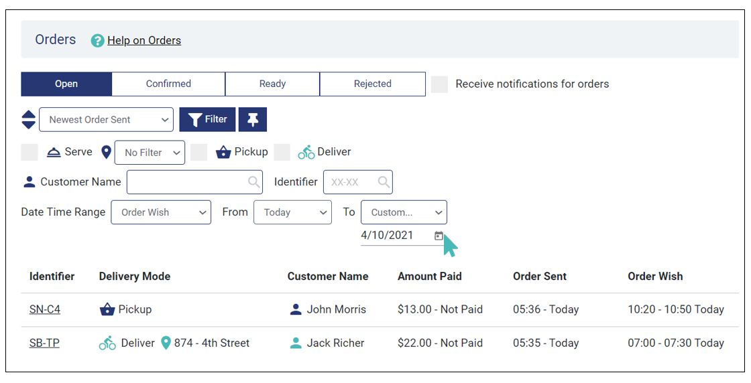
Task: Click the 874 - 4th Street address
Action: point(212,343)
